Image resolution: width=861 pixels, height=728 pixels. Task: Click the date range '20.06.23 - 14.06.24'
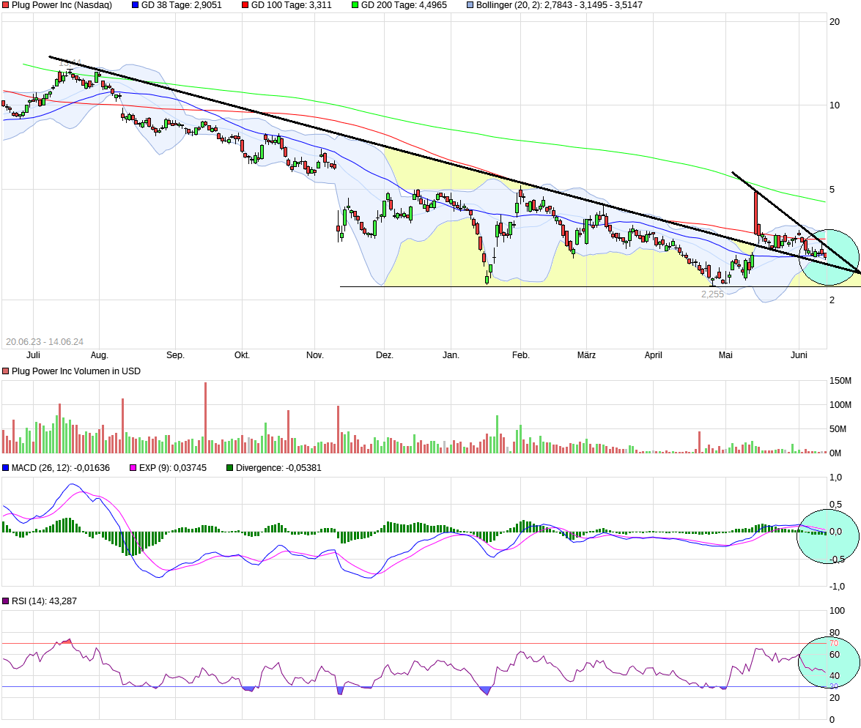point(45,341)
